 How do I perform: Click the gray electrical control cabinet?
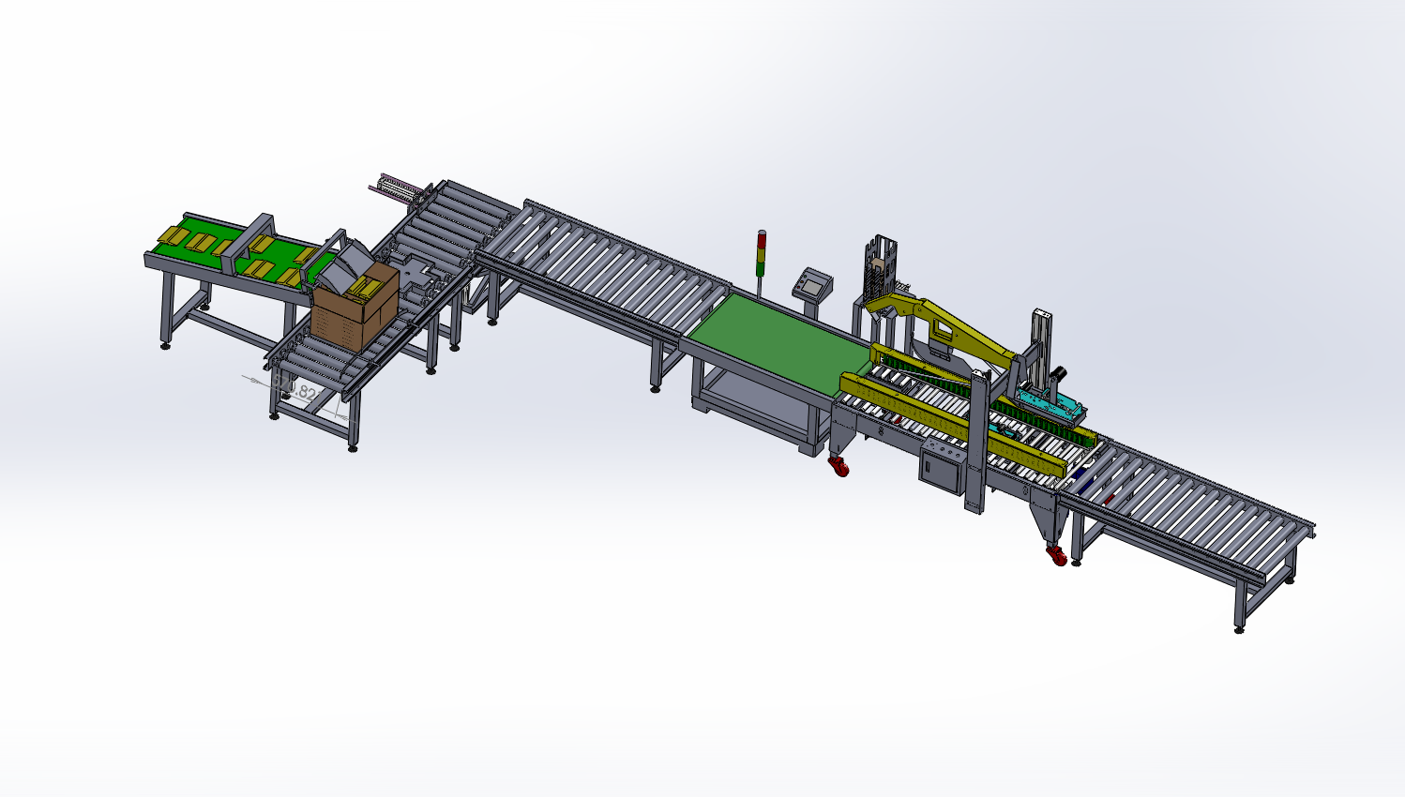(943, 466)
